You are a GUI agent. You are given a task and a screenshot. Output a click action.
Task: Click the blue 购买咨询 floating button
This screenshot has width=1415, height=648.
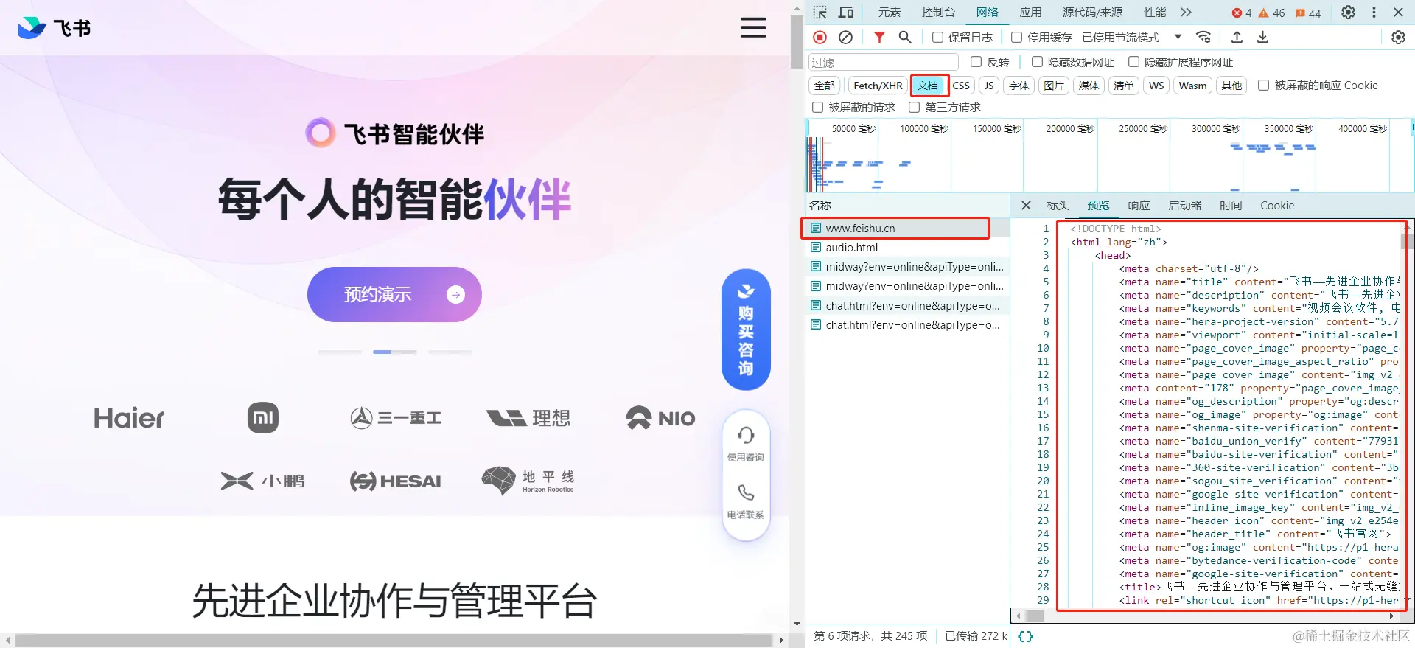[746, 330]
